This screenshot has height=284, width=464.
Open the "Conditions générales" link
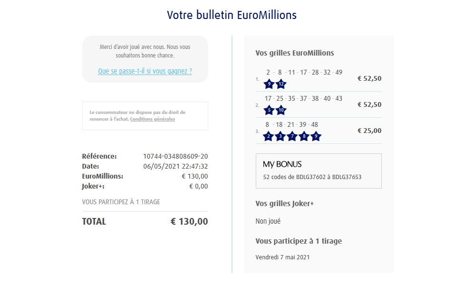153,119
